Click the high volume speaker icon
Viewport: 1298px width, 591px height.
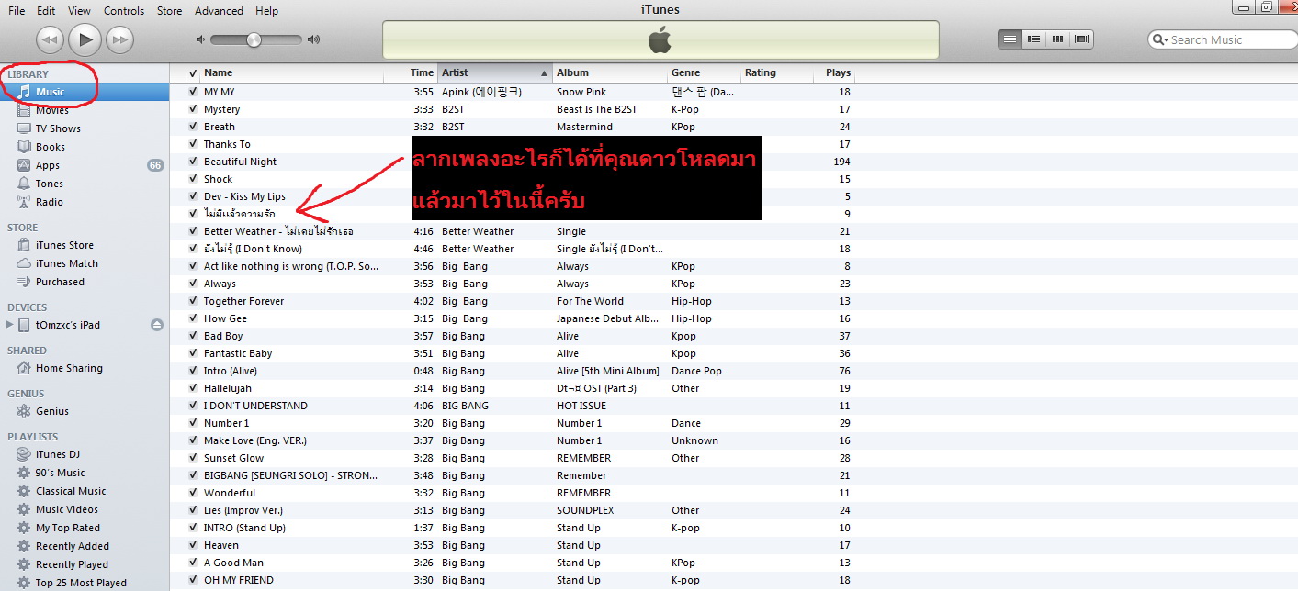pyautogui.click(x=313, y=39)
